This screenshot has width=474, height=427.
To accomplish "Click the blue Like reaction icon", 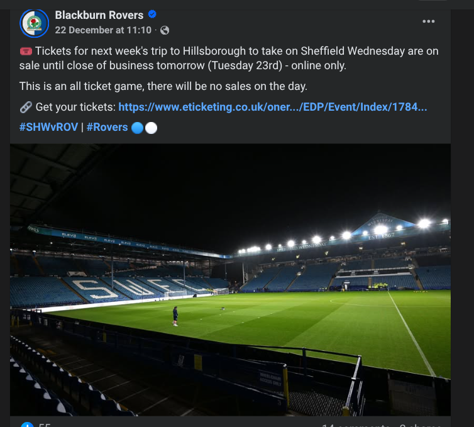I will [x=27, y=424].
